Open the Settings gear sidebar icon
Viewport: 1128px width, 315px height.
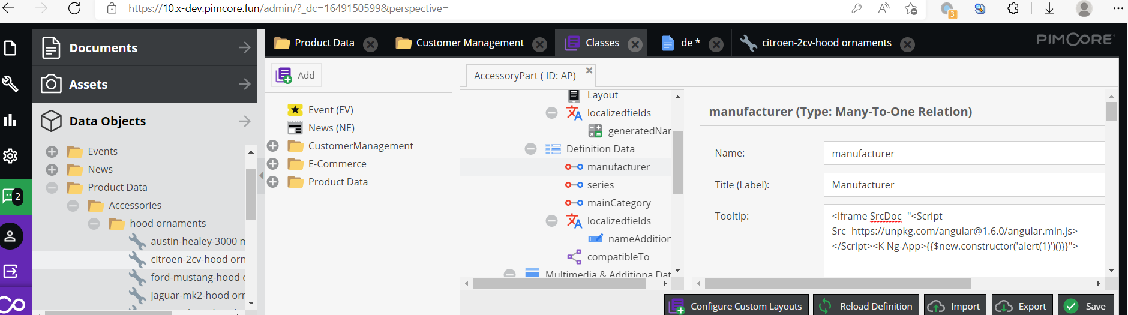tap(10, 156)
